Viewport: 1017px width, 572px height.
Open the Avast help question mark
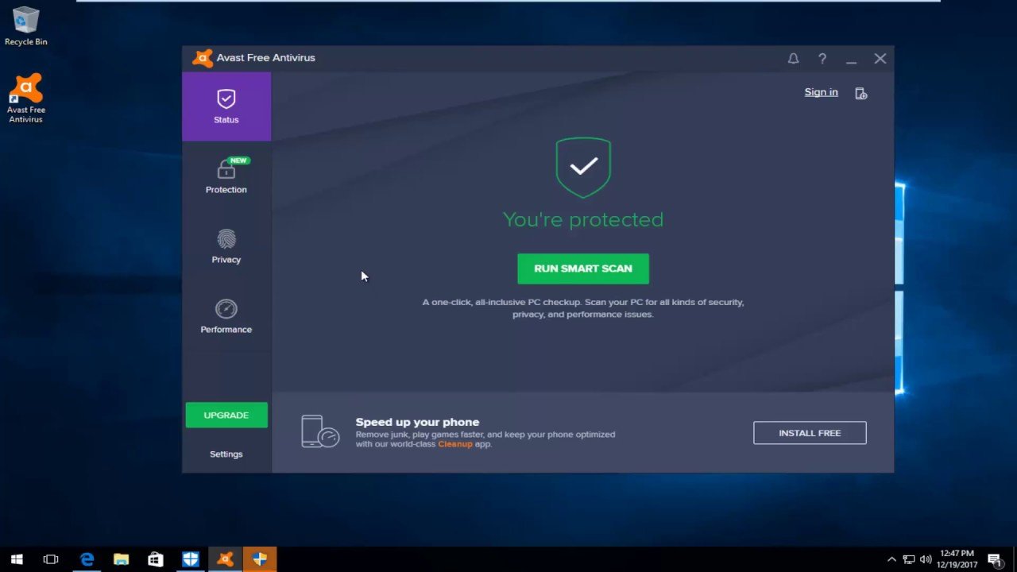(822, 59)
